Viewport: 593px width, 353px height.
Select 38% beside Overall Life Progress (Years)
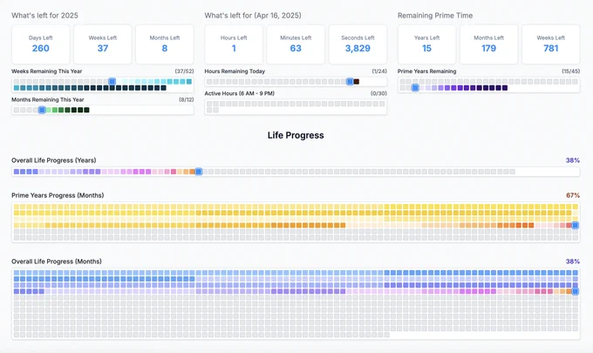[573, 160]
